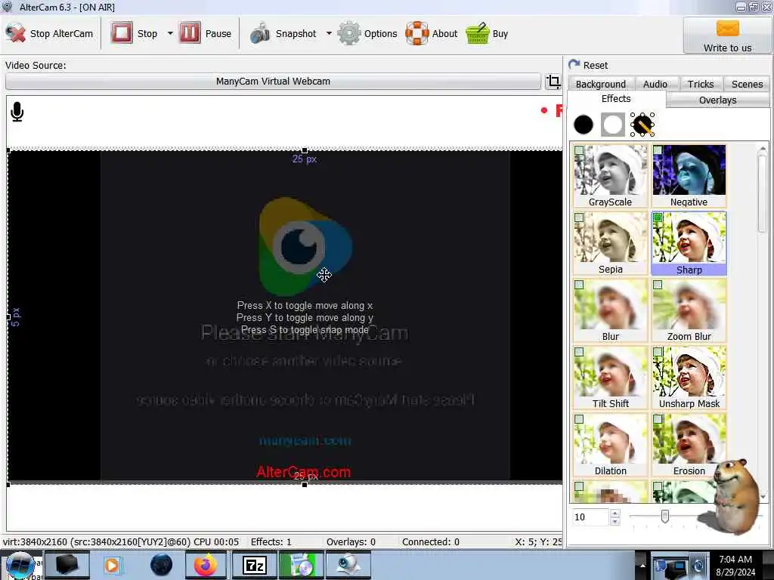Enable the Blur effect checkbox
The image size is (774, 580).
580,285
